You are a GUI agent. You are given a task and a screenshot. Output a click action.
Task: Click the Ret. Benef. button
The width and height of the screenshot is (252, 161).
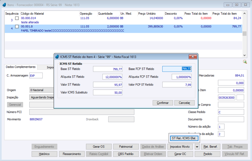tap(211, 147)
